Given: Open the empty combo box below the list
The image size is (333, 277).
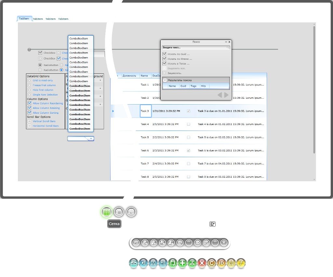Looking at the screenshot, I should 81,138.
